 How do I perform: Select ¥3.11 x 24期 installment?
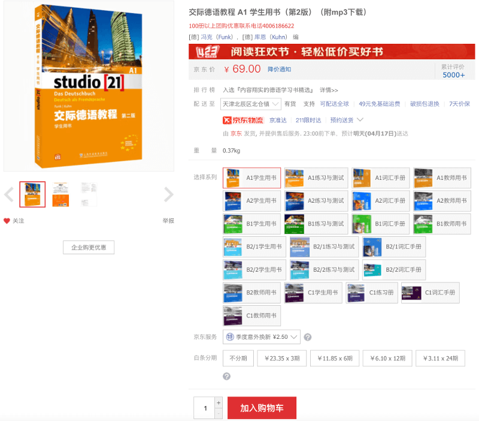click(440, 358)
